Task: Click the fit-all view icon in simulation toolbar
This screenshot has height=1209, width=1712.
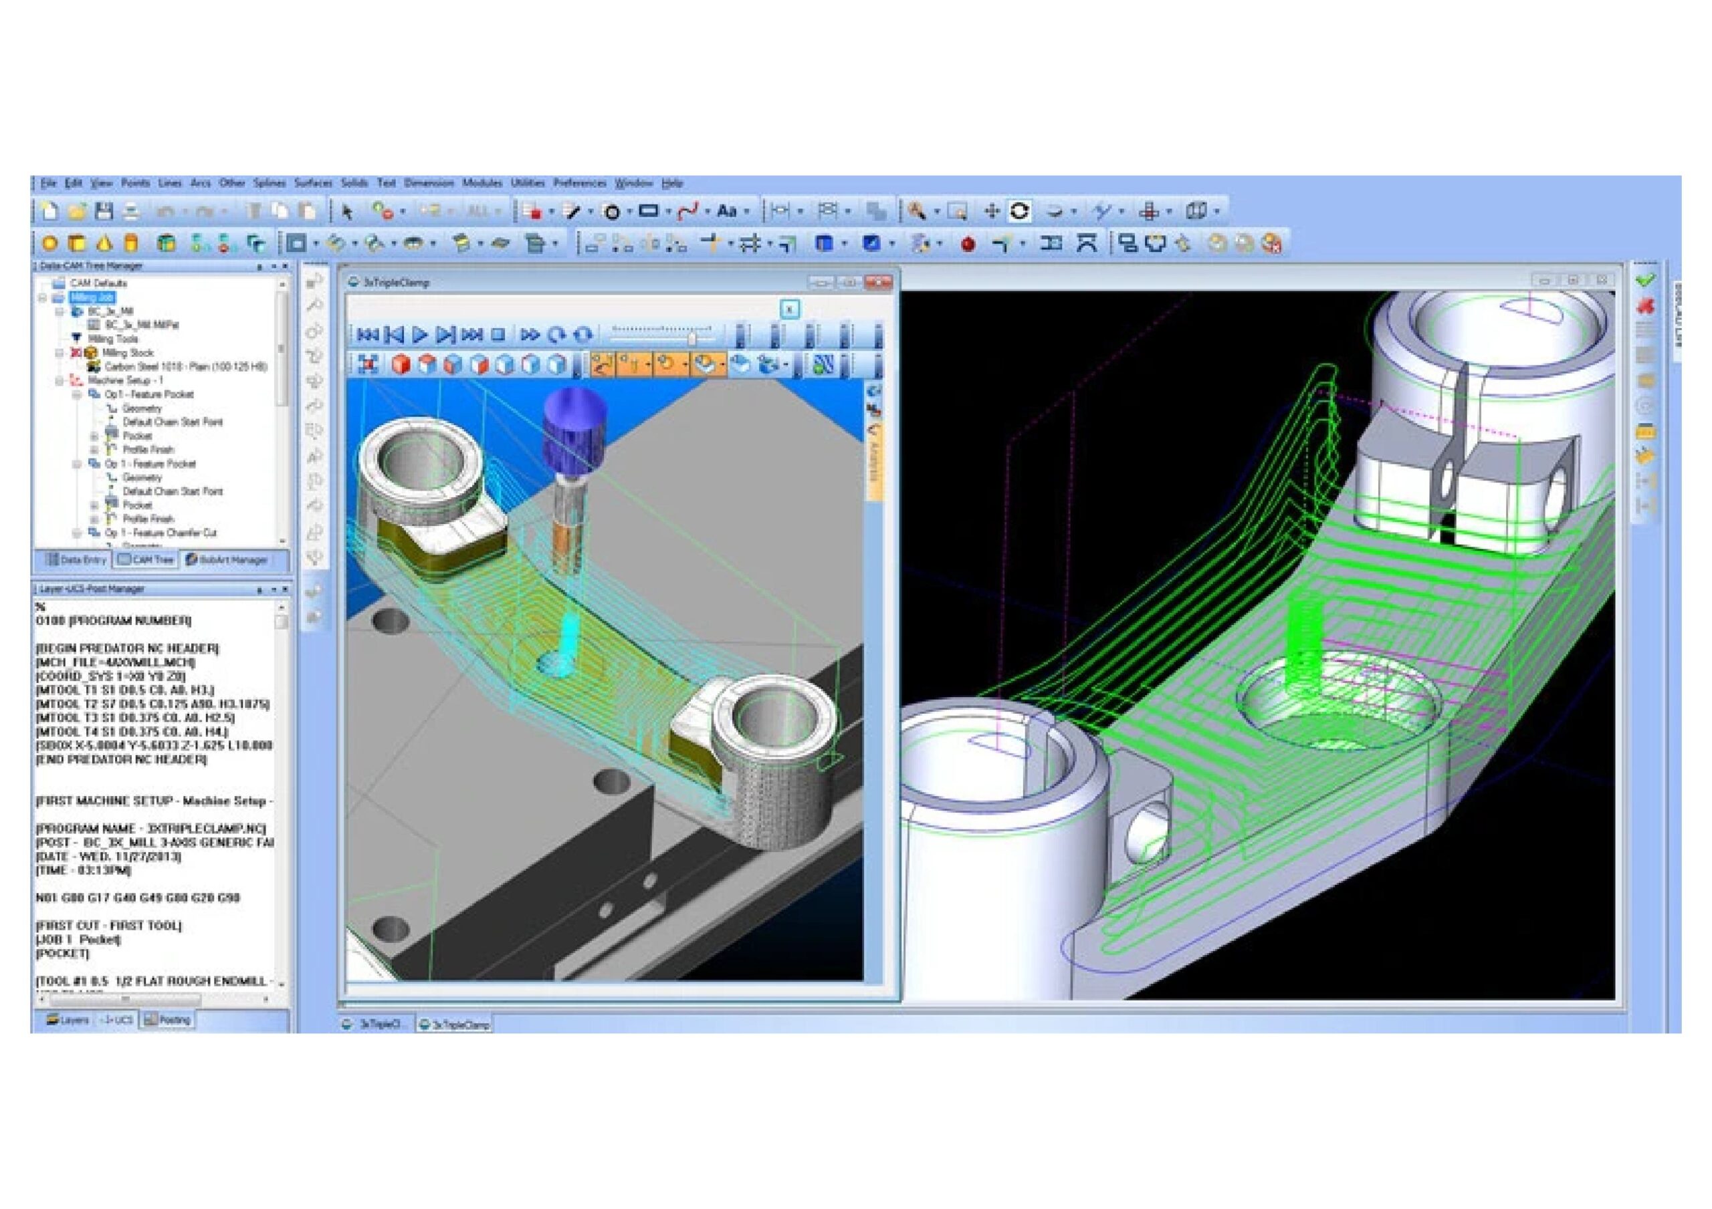Action: (x=368, y=364)
